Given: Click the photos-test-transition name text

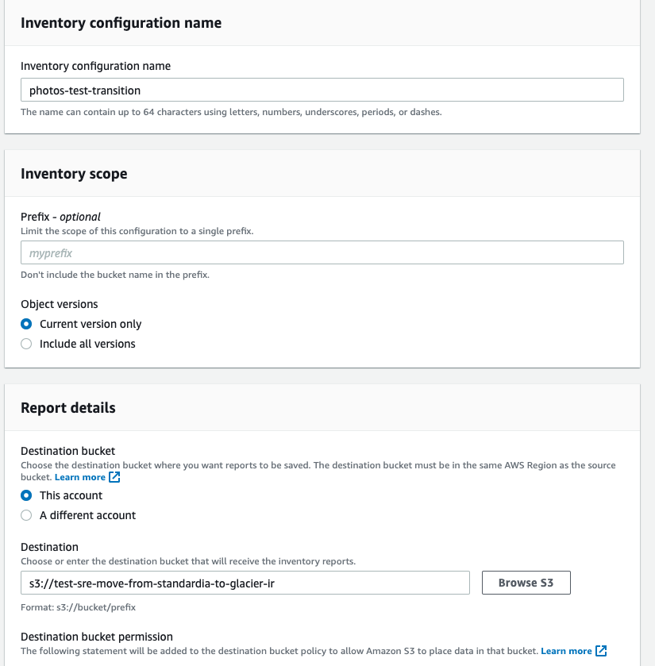Looking at the screenshot, I should point(79,90).
